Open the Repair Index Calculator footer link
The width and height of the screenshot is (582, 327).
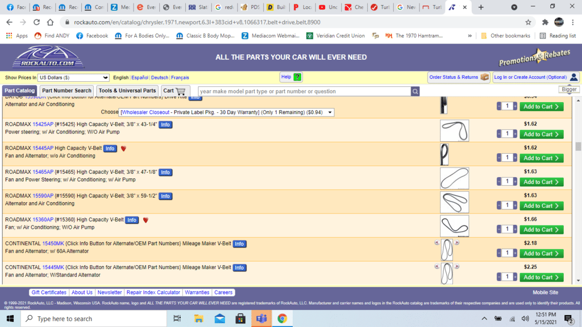153,292
